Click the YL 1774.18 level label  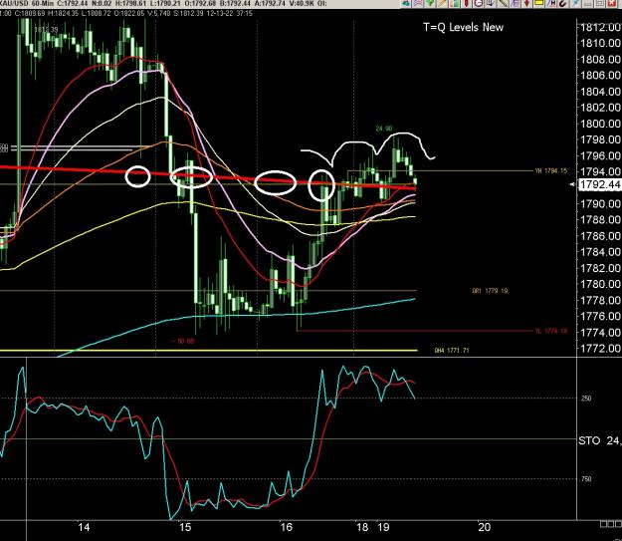coord(551,331)
